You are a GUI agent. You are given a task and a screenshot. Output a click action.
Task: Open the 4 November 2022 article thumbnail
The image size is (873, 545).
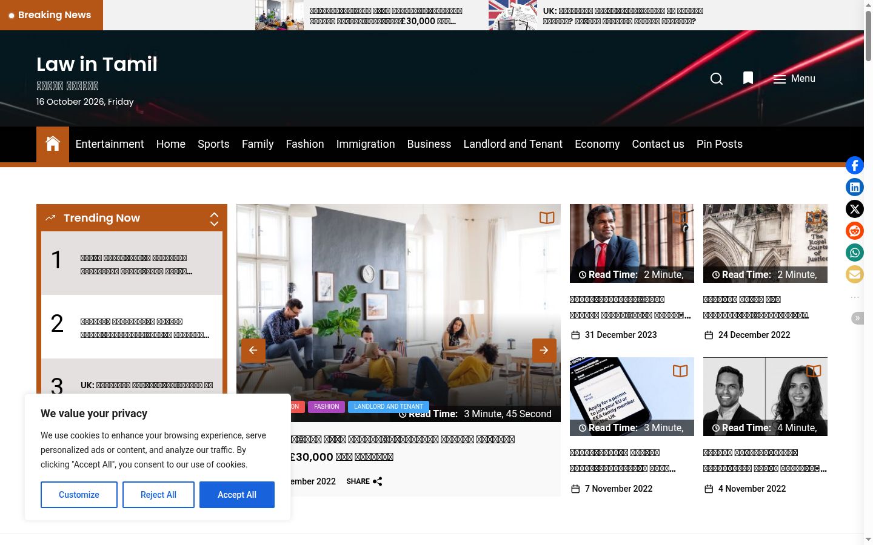point(765,397)
